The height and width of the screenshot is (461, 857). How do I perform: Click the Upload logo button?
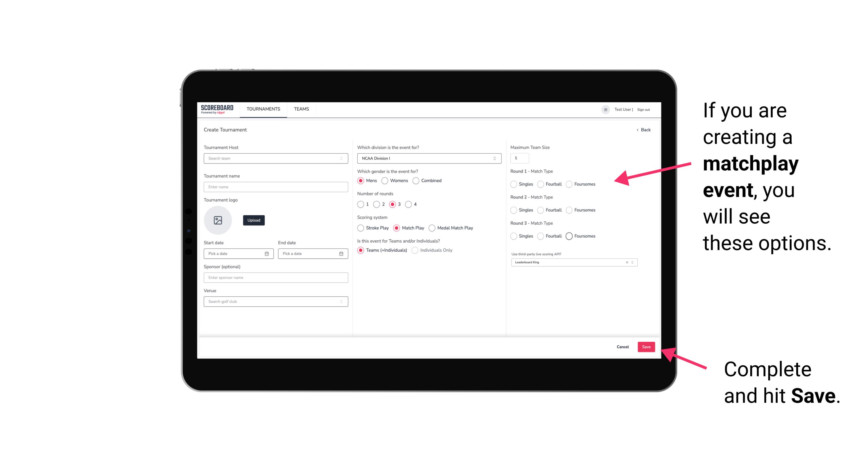pyautogui.click(x=254, y=220)
